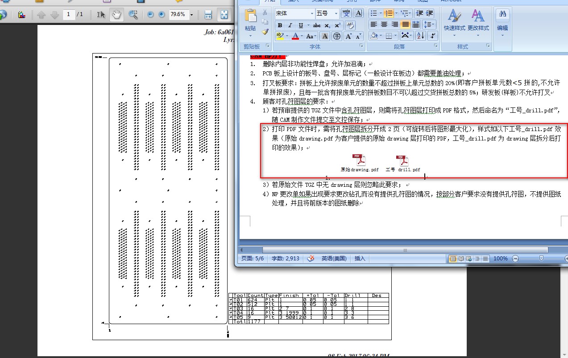Open the PDF zoom percentage dropdown
568x358 pixels.
[191, 15]
